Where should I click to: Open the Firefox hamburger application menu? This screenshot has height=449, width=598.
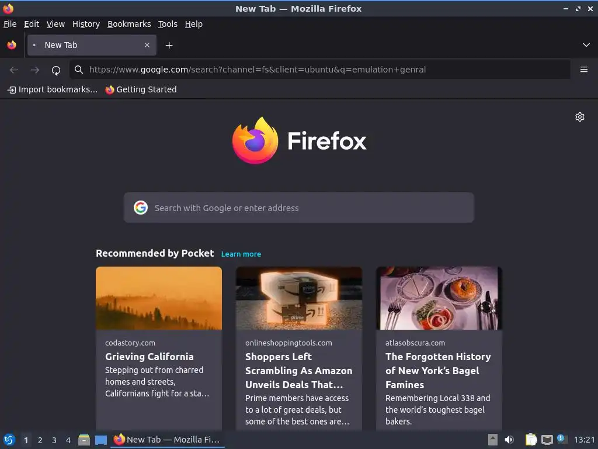coord(583,70)
